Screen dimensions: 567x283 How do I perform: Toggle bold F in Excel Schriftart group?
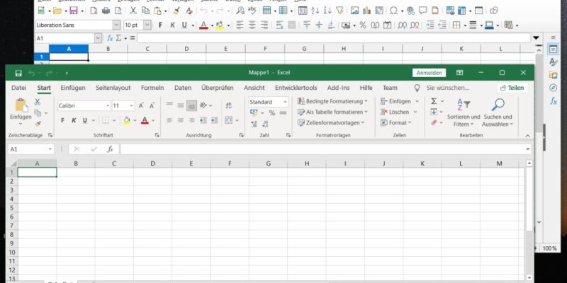click(x=63, y=120)
